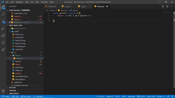Click Go Live in status bar
The image size is (175, 98).
pos(141,96)
